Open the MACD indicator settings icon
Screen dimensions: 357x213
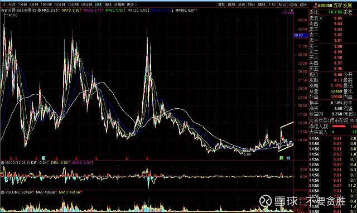(3, 163)
